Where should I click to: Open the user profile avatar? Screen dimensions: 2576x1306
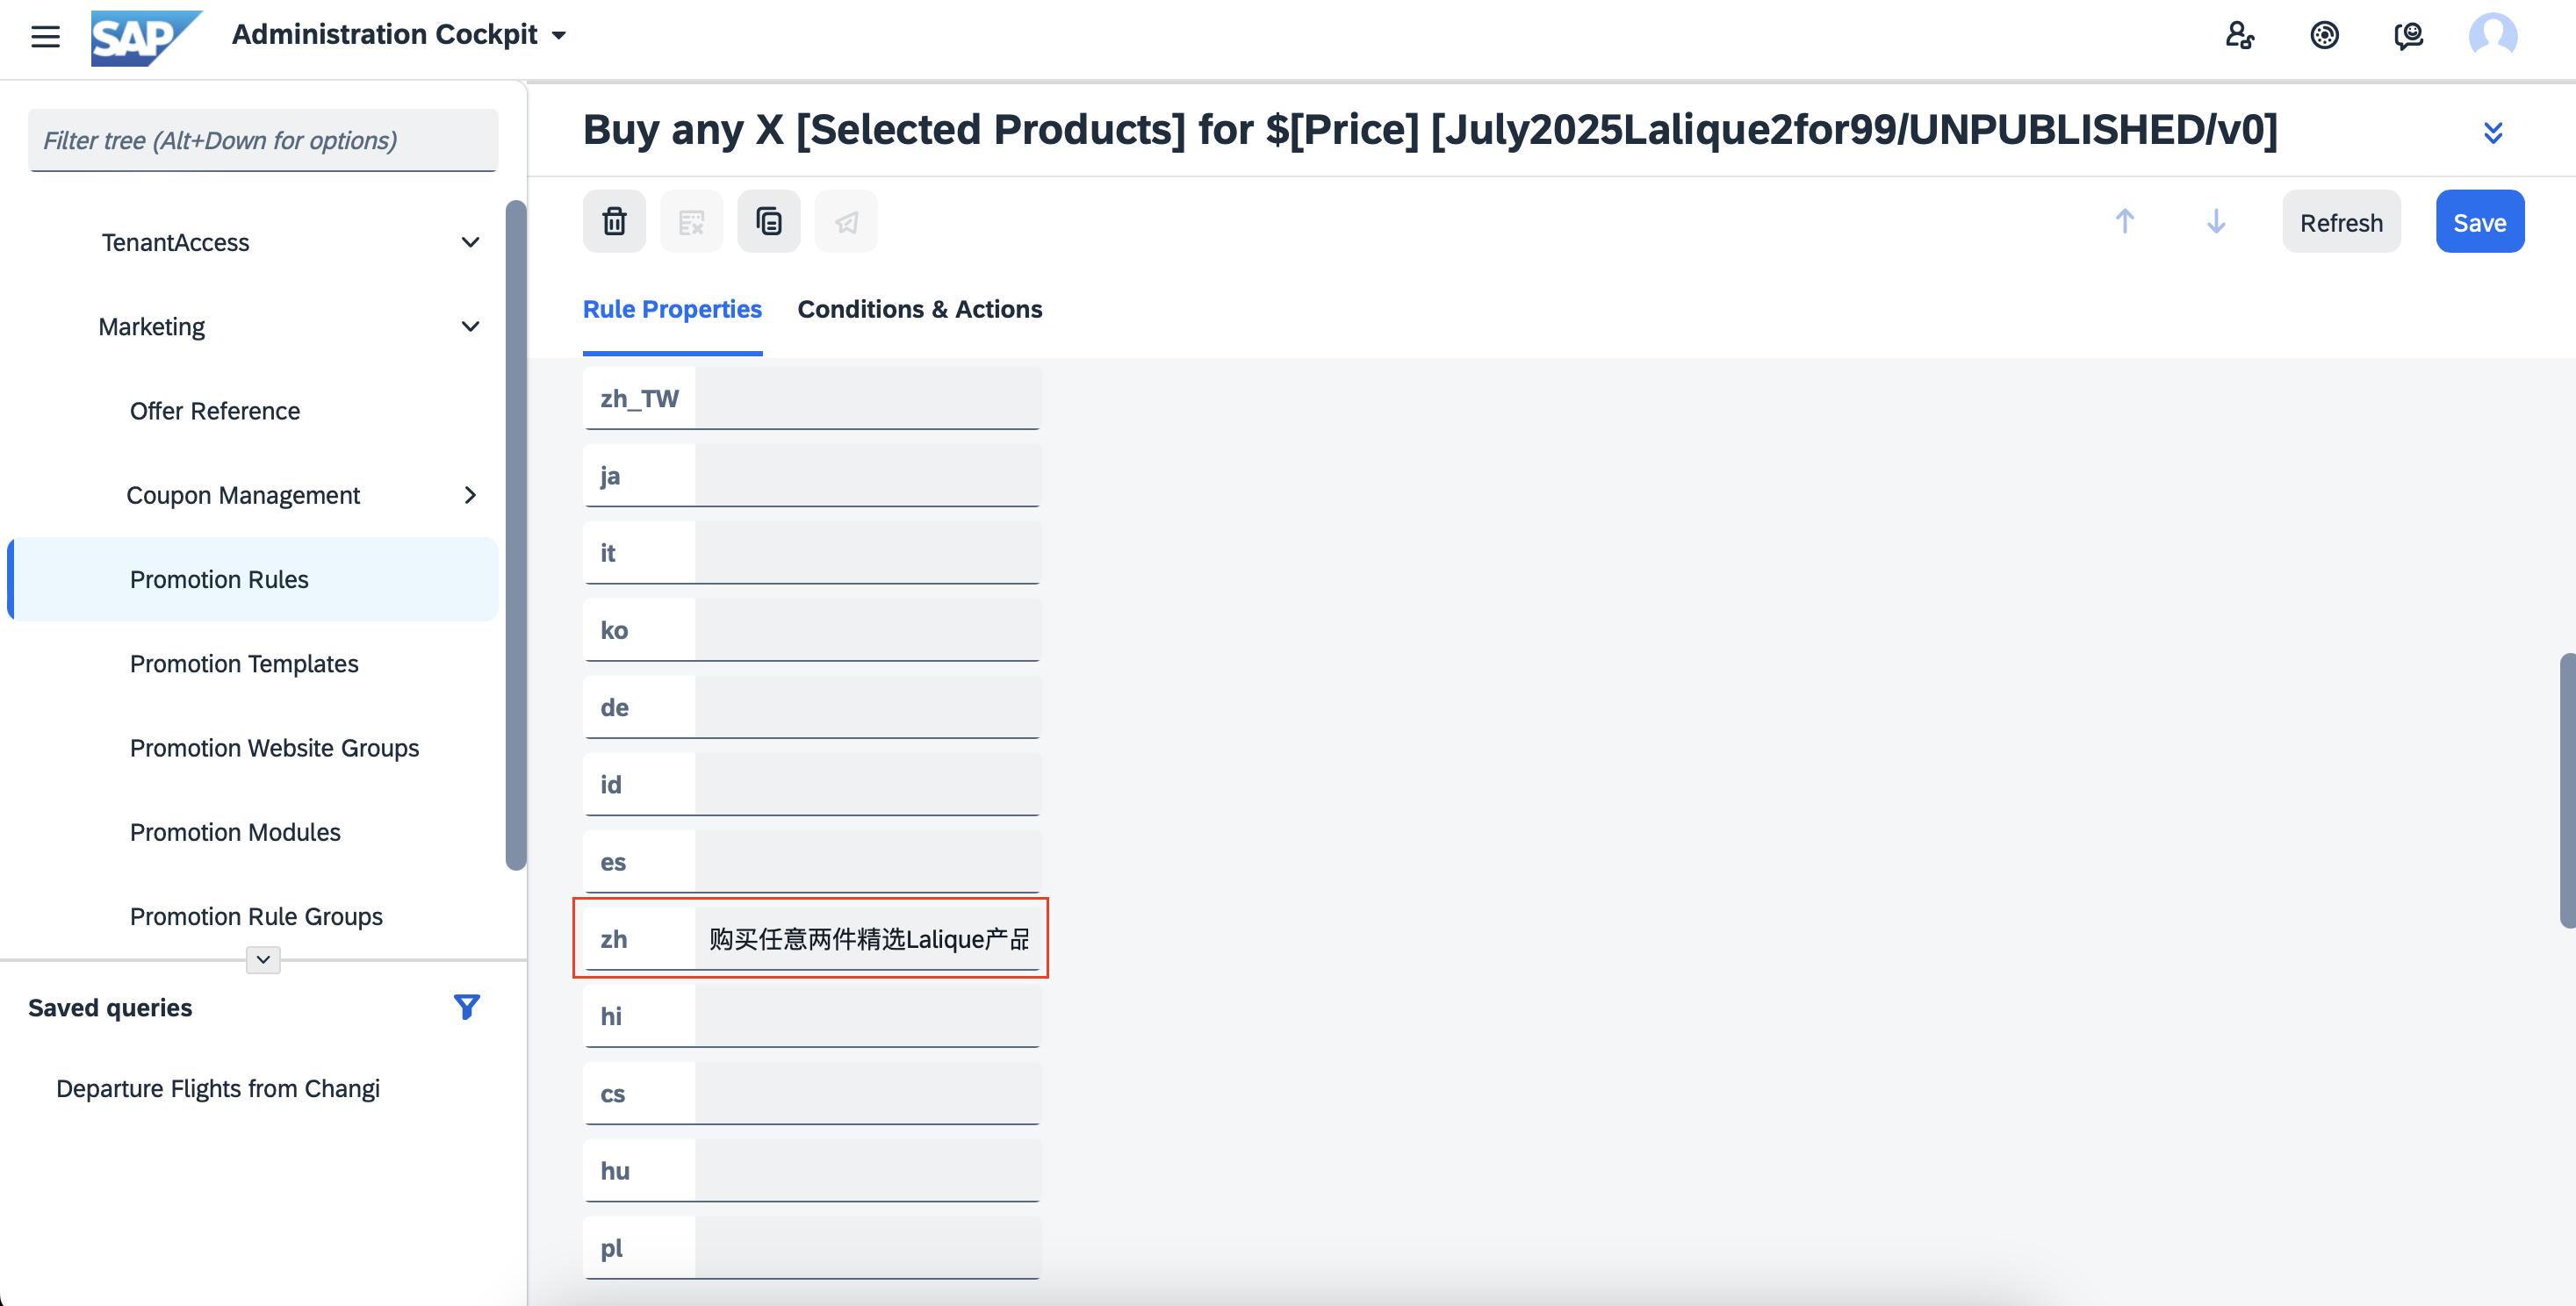click(2492, 36)
